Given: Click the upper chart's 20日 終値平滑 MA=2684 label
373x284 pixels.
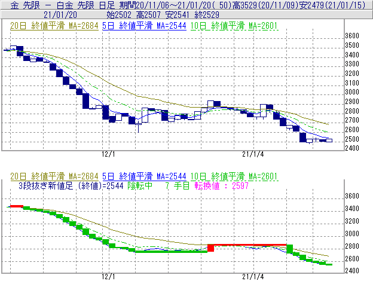Looking at the screenshot, I should point(54,26).
